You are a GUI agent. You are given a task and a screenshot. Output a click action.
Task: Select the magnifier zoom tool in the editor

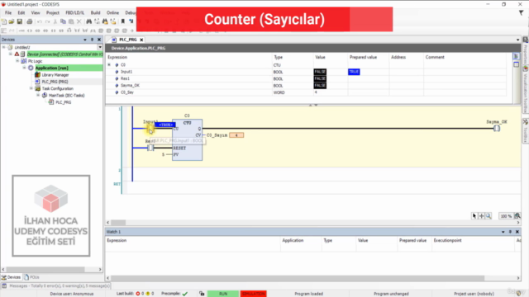point(488,216)
